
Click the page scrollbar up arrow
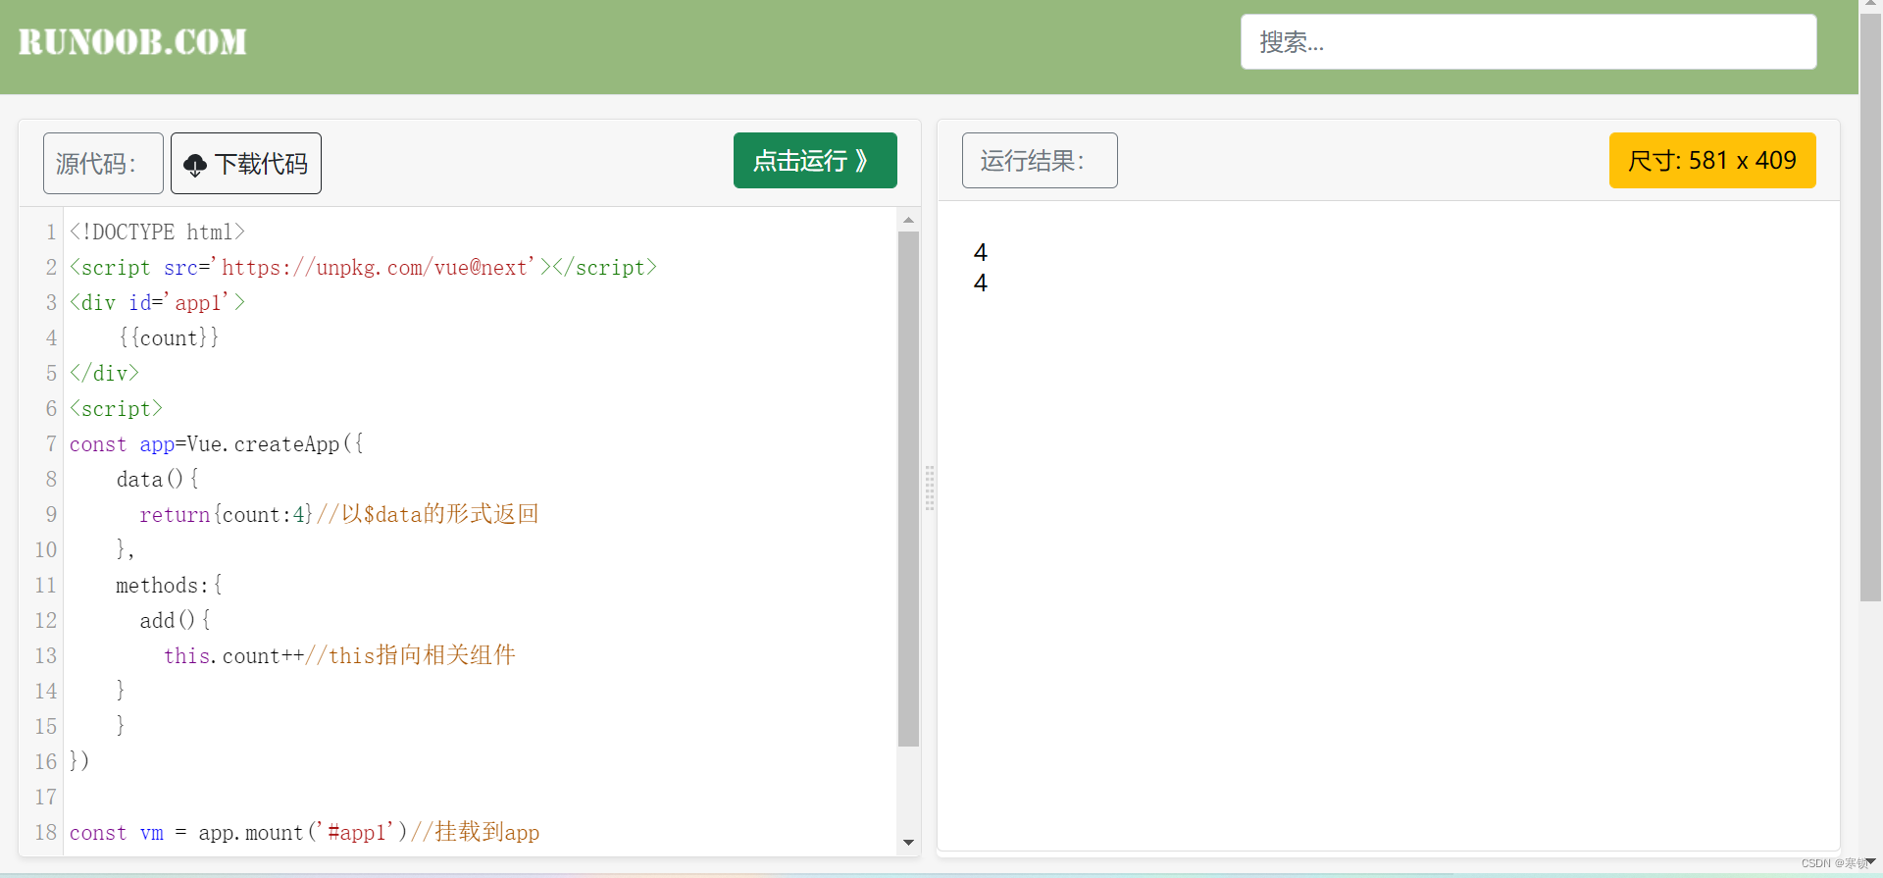click(1870, 6)
